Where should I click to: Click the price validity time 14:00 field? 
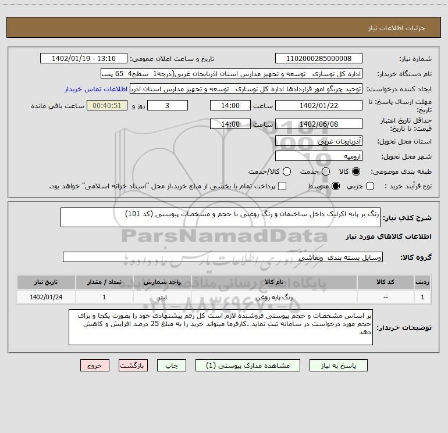click(230, 124)
